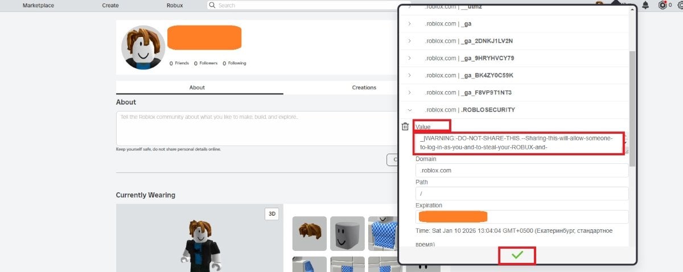This screenshot has width=683, height=272.
Task: Open the Robux balance icon
Action: pos(662,5)
